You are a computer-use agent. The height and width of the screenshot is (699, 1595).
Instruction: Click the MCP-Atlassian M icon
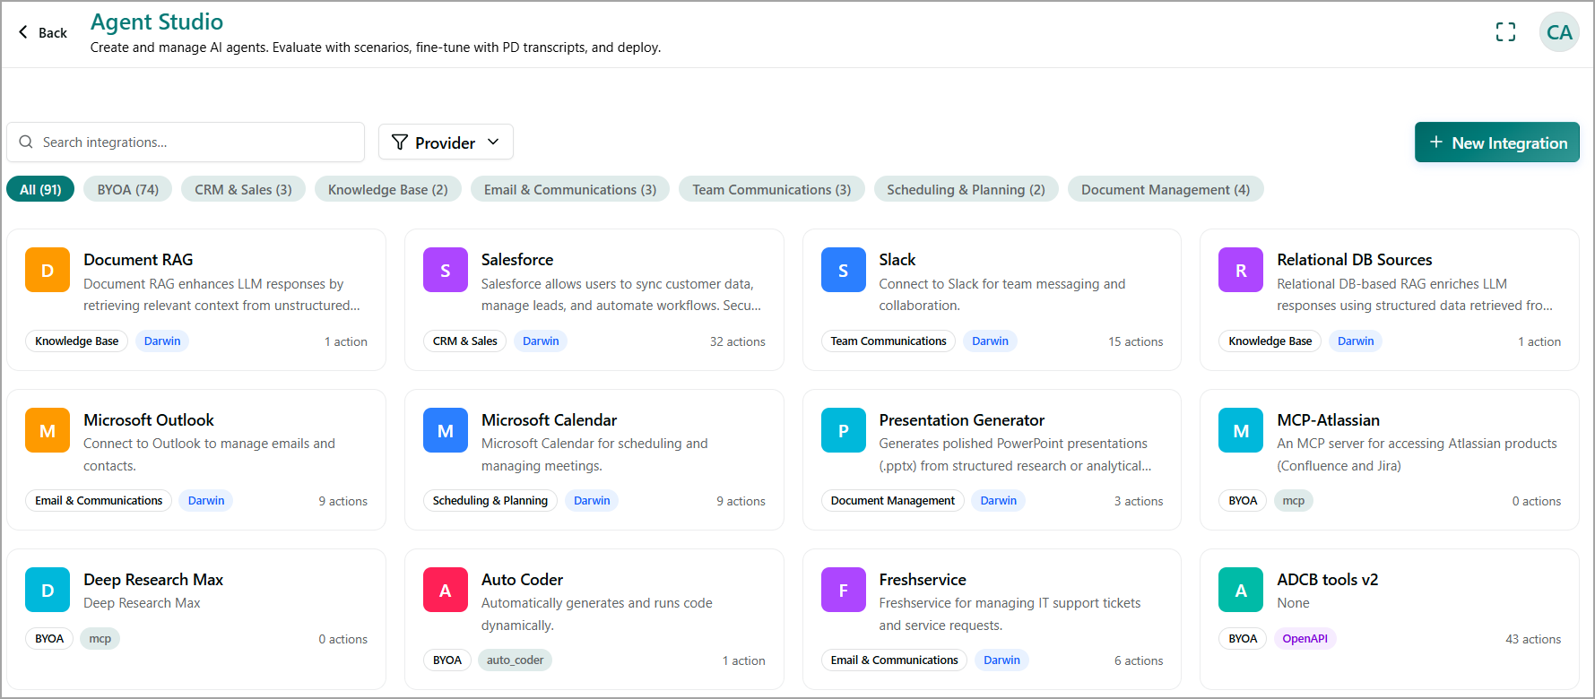pyautogui.click(x=1241, y=430)
